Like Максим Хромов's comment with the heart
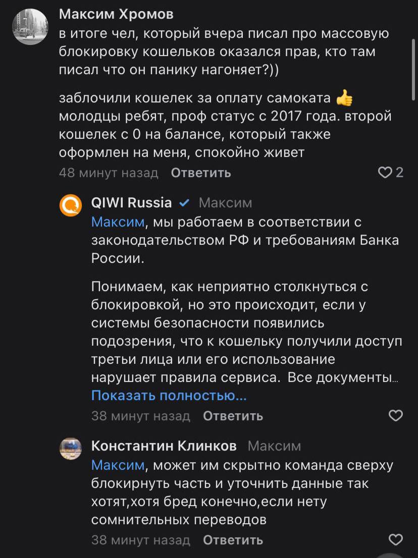The image size is (418, 558). click(x=385, y=173)
